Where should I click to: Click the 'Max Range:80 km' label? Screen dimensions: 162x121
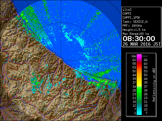pyautogui.click(x=136, y=34)
